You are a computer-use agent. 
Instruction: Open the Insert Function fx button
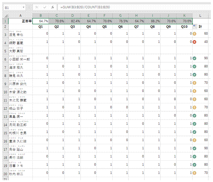[x=53, y=7]
